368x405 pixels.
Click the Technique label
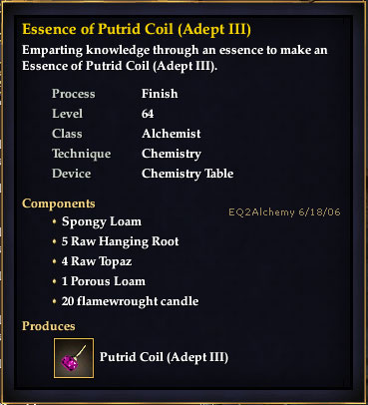[82, 154]
